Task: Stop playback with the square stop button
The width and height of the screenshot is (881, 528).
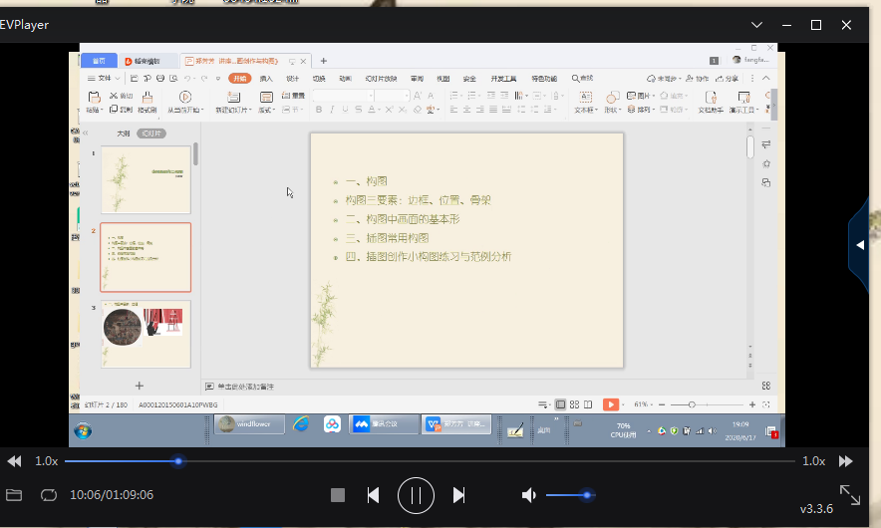Action: pos(337,495)
